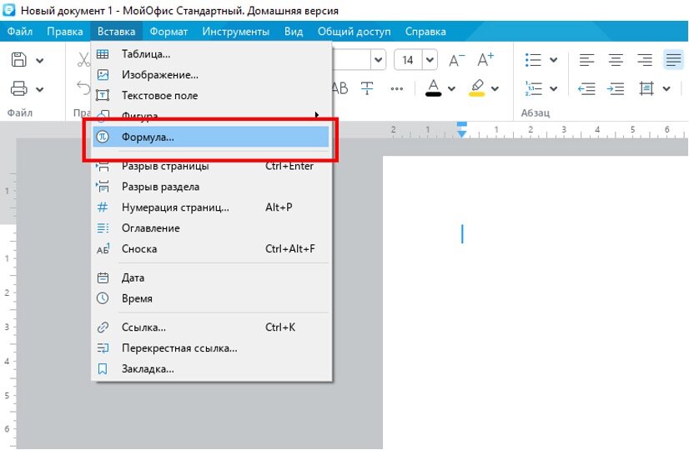The image size is (689, 450).
Task: Click the chain link icon
Action: [103, 327]
